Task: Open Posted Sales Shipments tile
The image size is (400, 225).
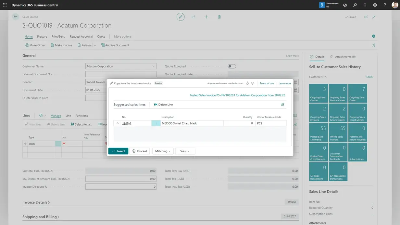Action: pyautogui.click(x=319, y=132)
